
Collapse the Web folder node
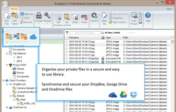(14, 100)
